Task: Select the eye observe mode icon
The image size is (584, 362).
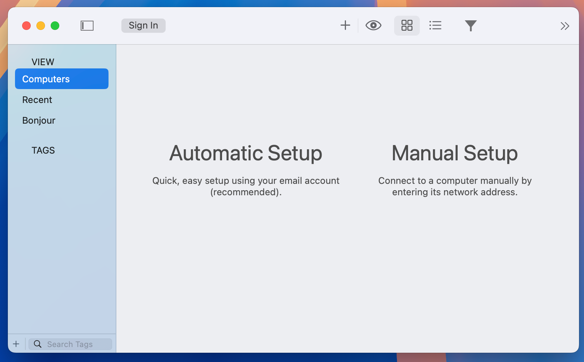Action: 373,25
